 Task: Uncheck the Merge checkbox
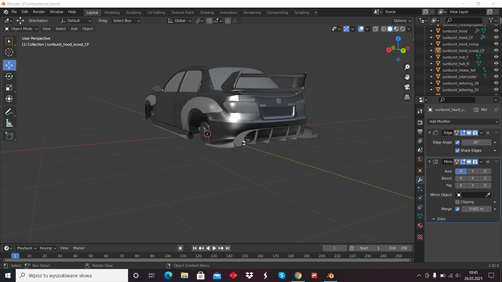click(x=457, y=209)
